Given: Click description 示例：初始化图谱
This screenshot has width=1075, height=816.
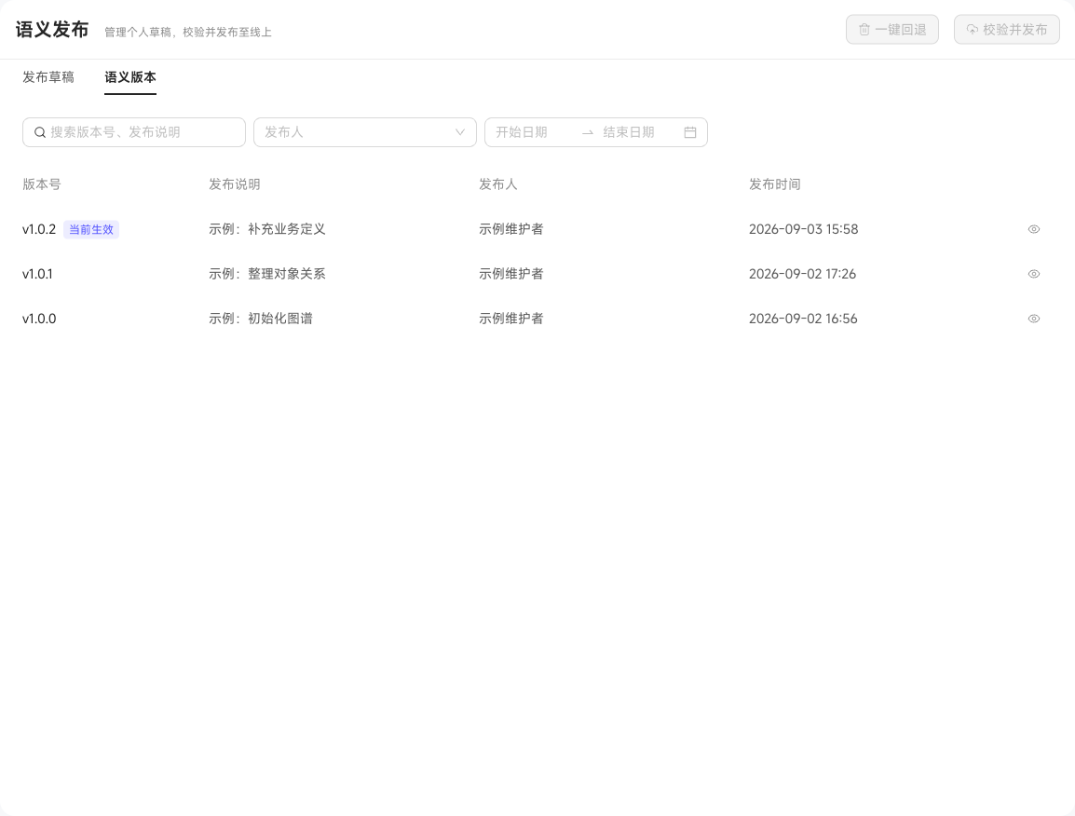Looking at the screenshot, I should point(261,319).
